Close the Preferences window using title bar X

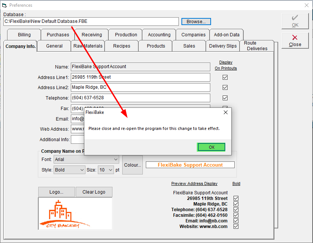307,5
